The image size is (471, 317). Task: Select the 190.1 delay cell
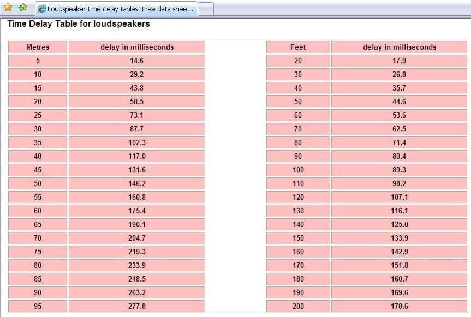[136, 225]
